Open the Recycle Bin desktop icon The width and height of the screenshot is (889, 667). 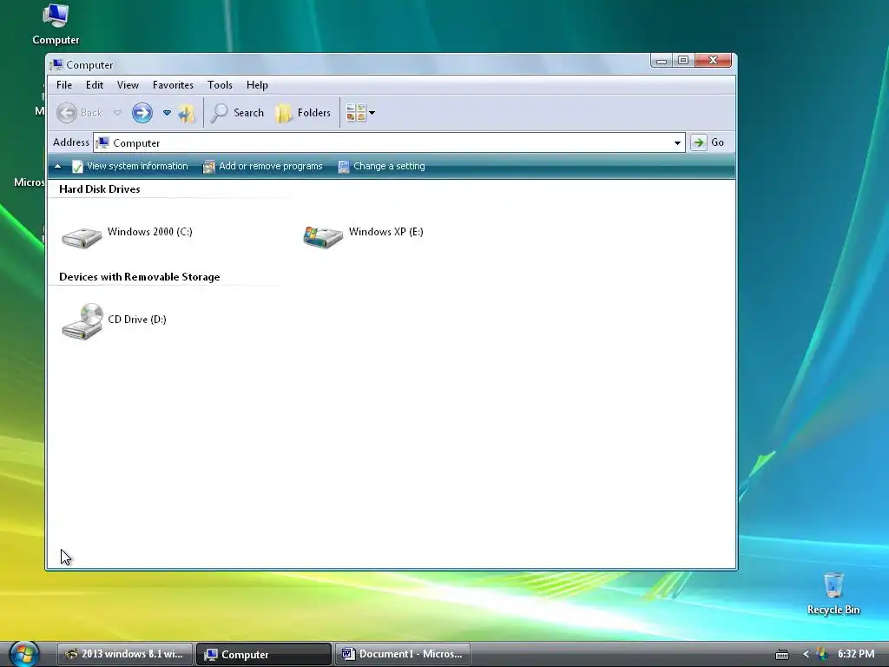tap(833, 594)
